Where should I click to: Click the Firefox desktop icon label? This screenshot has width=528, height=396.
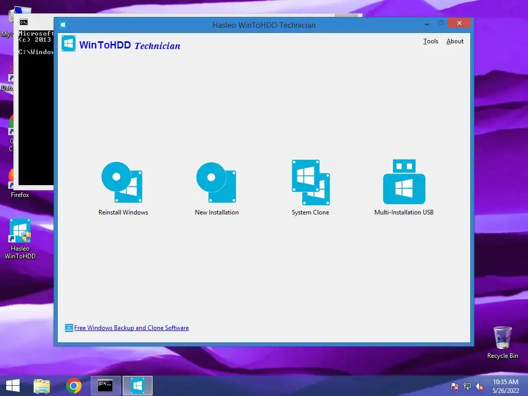(20, 194)
